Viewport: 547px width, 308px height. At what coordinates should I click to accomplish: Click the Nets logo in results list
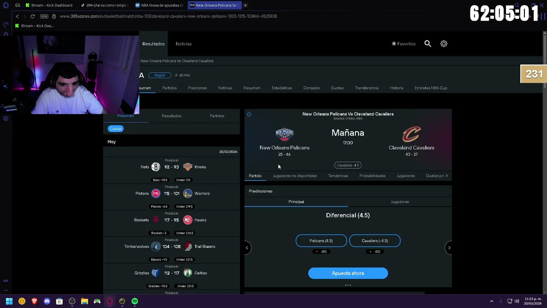[156, 167]
